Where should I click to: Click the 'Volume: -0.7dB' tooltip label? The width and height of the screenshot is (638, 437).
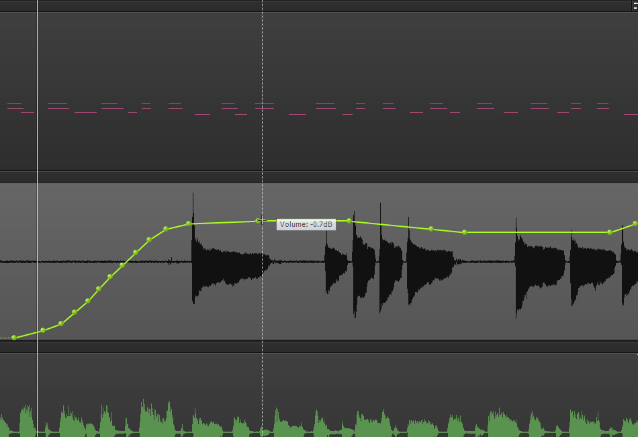tap(306, 225)
